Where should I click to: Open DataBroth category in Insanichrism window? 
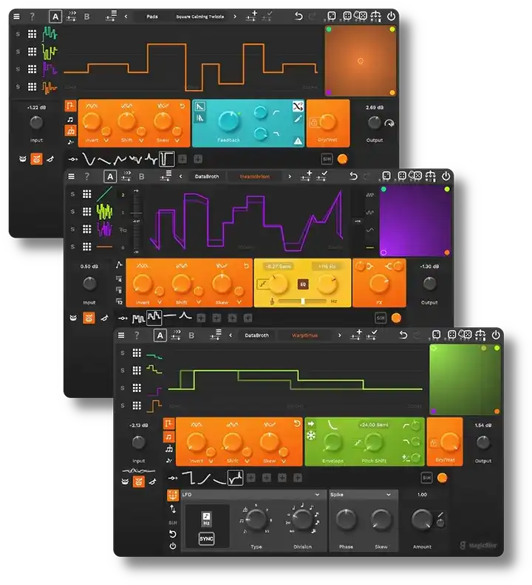[x=207, y=177]
